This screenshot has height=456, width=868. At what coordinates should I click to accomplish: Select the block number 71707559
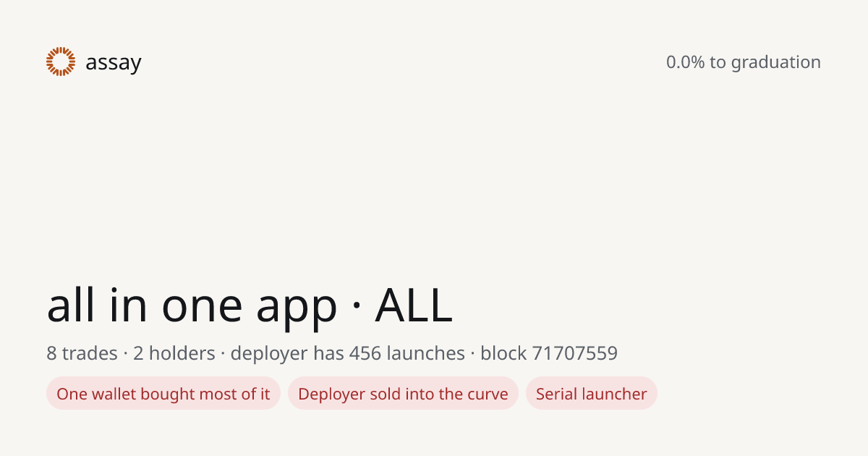tap(574, 353)
